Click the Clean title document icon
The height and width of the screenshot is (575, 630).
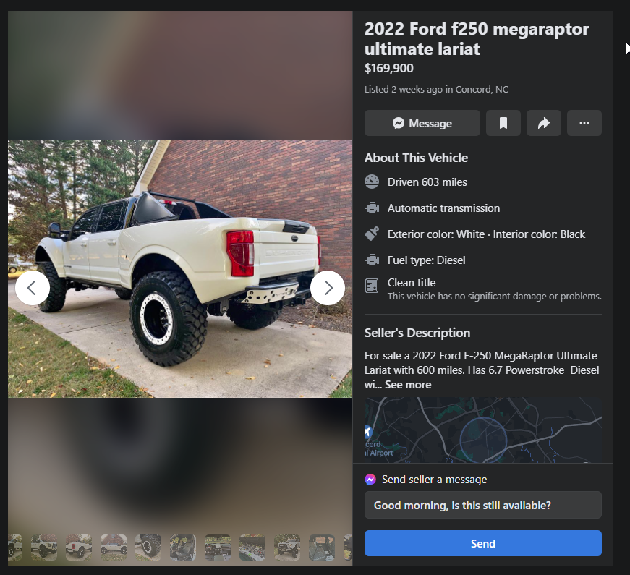click(x=372, y=286)
